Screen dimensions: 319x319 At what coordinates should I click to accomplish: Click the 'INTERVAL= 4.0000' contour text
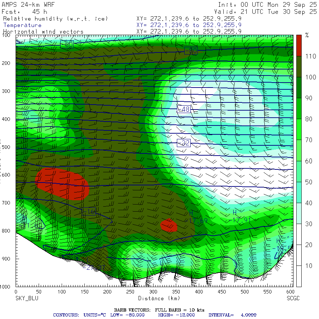coord(232,315)
